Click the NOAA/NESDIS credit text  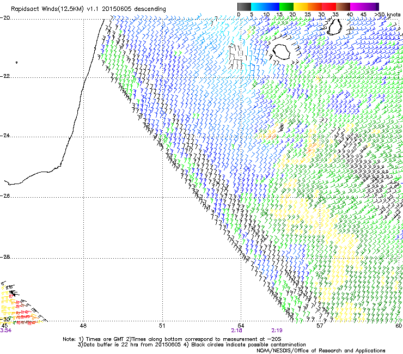coord(321,351)
